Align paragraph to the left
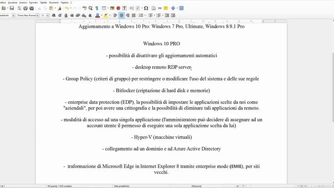334x188 pixels. [115, 15]
